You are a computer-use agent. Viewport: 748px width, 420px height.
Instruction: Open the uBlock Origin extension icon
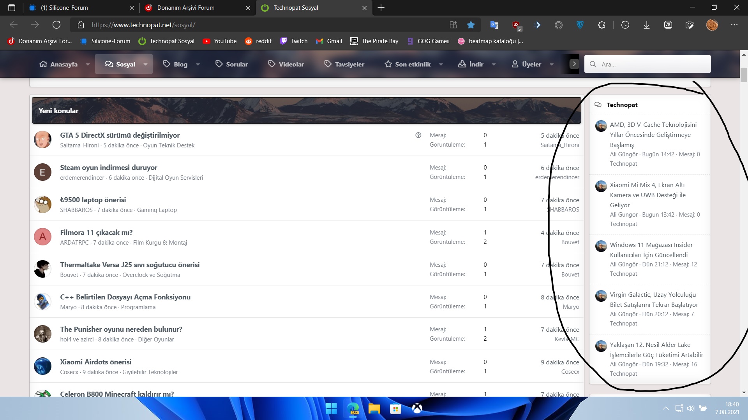pyautogui.click(x=517, y=25)
